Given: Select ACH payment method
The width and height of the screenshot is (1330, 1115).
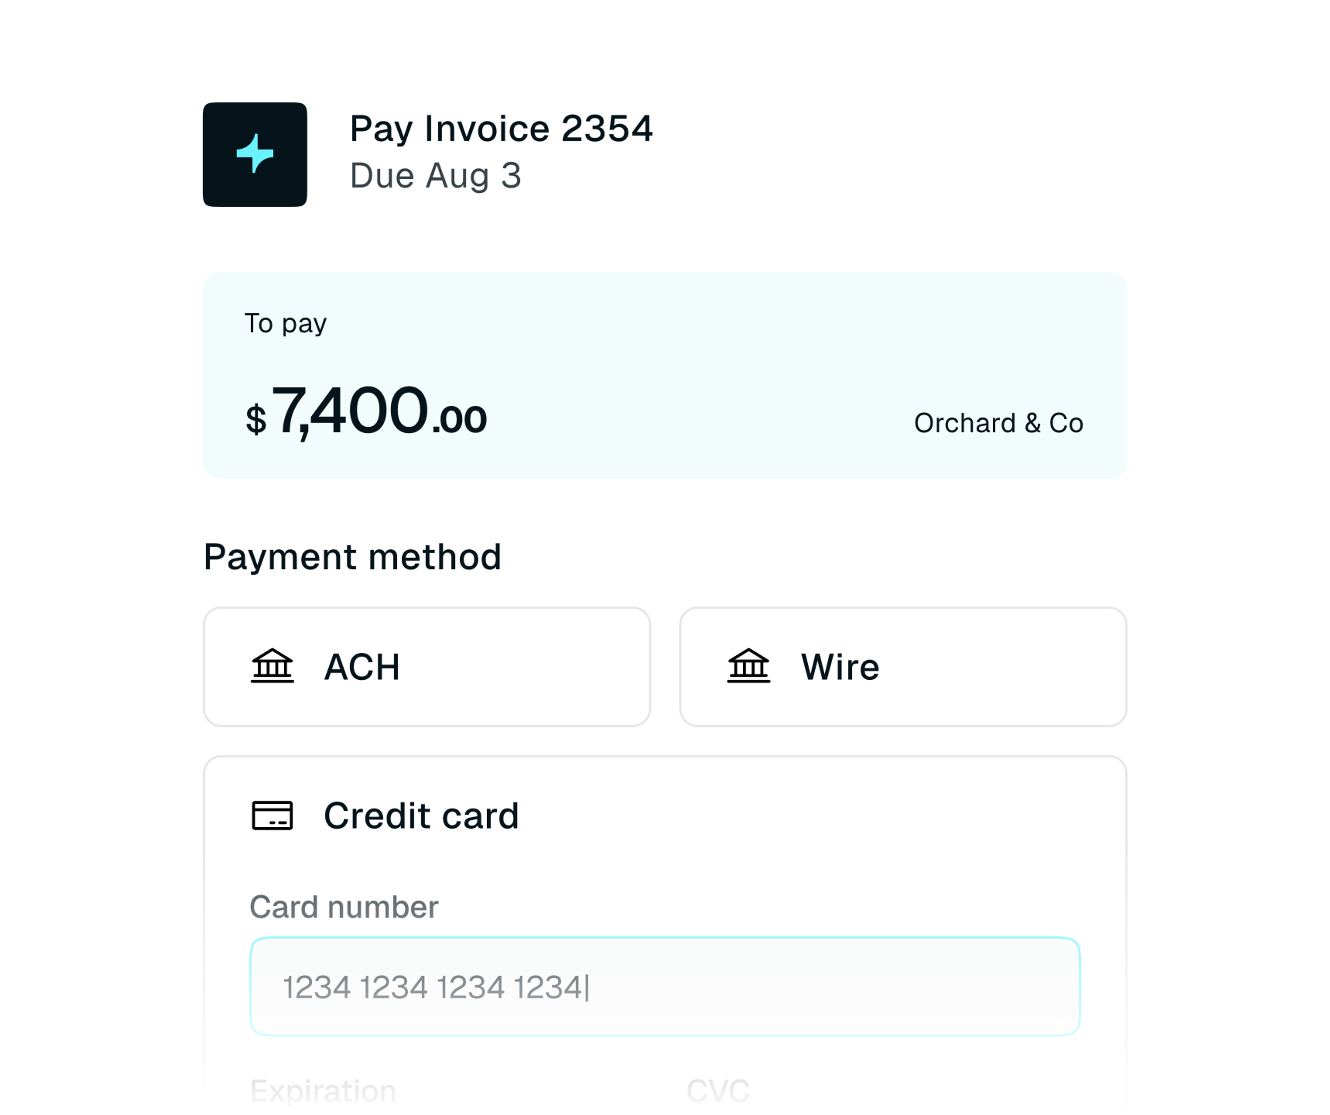Looking at the screenshot, I should click(x=427, y=667).
